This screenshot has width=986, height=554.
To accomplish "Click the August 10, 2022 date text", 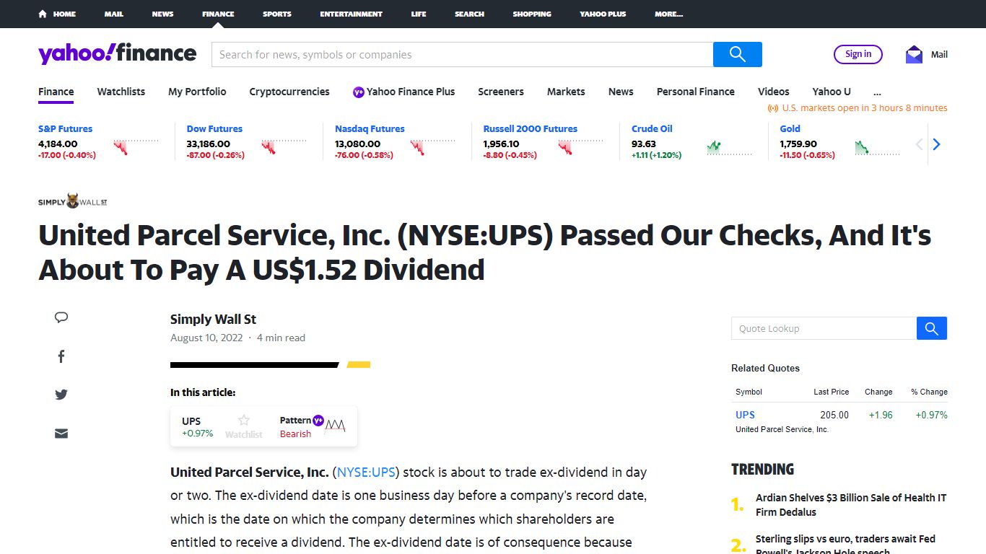I will (206, 338).
